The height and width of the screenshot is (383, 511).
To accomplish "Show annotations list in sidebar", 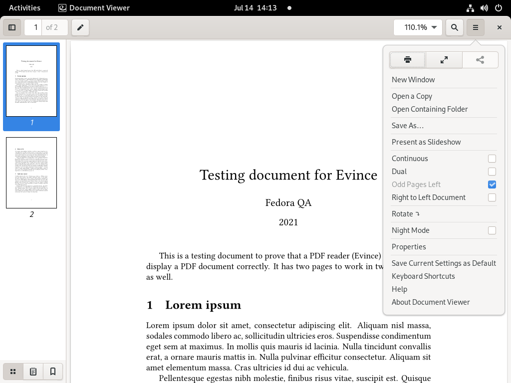I will [x=33, y=372].
